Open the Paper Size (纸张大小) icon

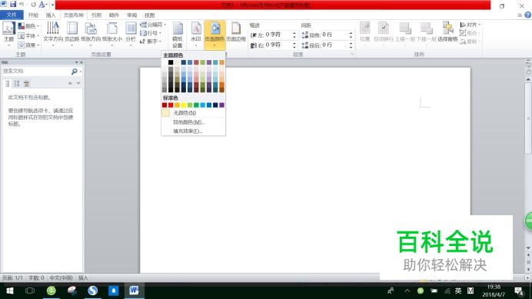pos(112,33)
